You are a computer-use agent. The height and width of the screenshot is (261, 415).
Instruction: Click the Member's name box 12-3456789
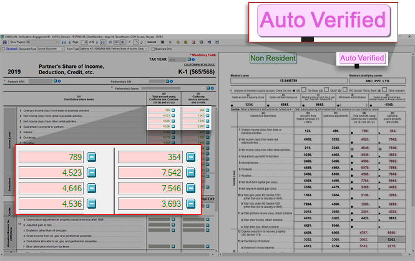coord(289,81)
